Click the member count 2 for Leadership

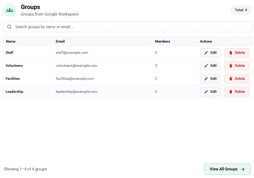[156, 92]
